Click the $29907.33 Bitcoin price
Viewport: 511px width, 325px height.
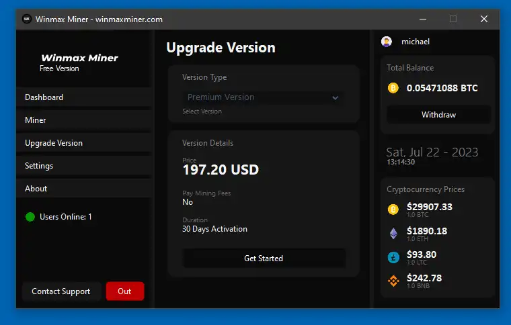(430, 207)
